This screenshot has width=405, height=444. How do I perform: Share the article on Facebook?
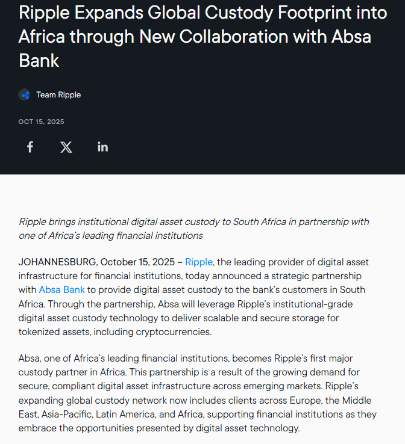[x=30, y=147]
